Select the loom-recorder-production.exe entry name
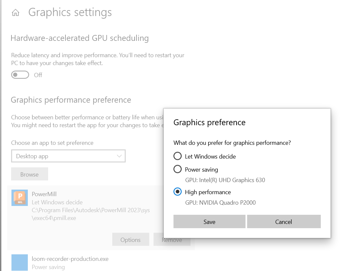Image resolution: width=345 pixels, height=271 pixels. point(70,259)
